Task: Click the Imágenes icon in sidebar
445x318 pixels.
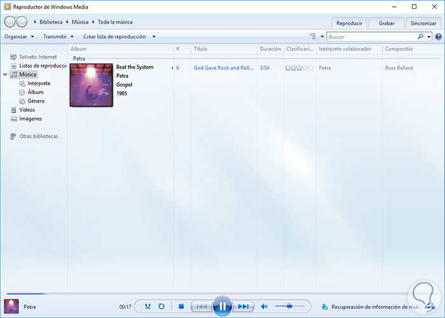Action: [x=13, y=119]
